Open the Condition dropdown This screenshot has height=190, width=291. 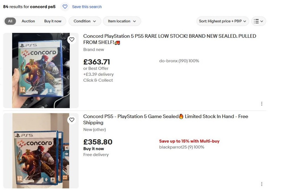coord(85,21)
